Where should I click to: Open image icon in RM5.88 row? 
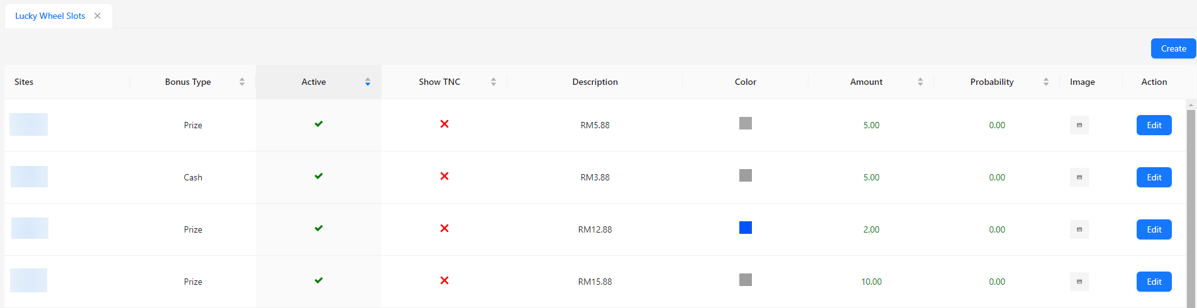(x=1079, y=125)
